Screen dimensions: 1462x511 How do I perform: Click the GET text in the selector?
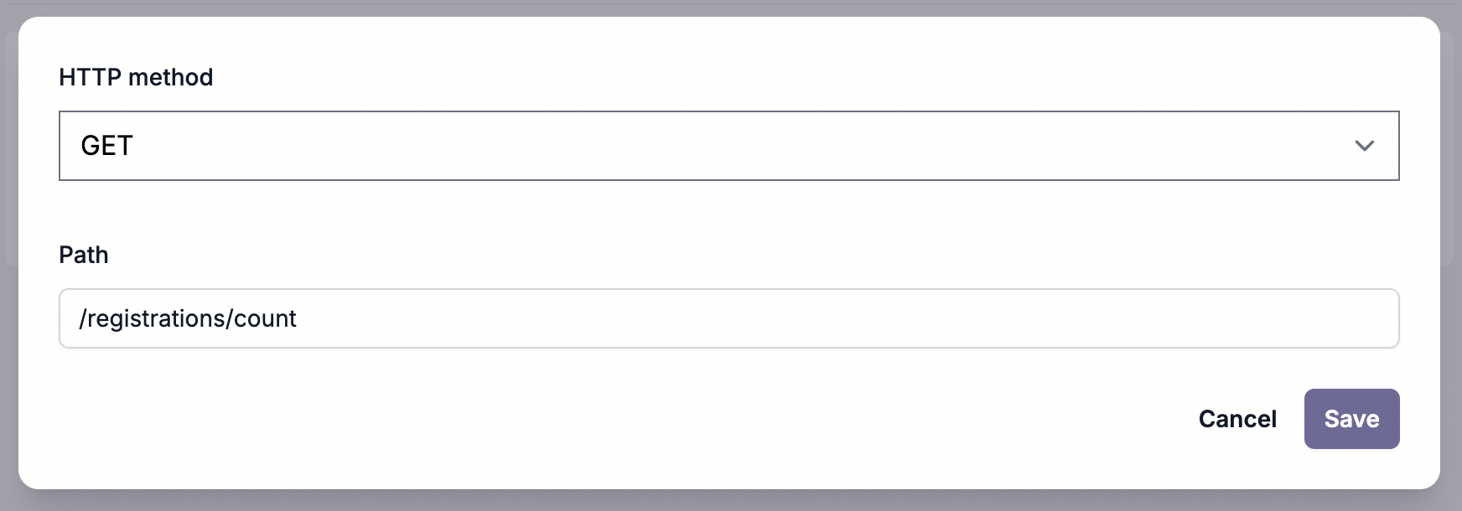[x=106, y=145]
